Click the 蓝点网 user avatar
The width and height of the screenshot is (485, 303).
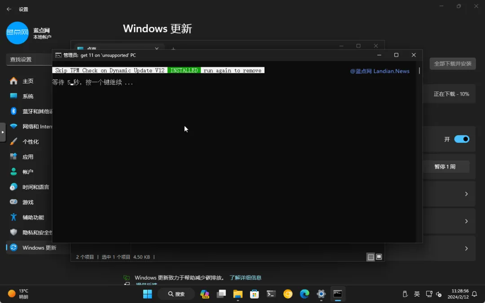tap(17, 33)
